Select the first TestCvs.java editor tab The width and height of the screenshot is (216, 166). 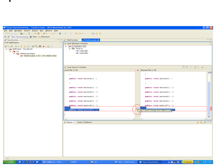[x=71, y=40]
